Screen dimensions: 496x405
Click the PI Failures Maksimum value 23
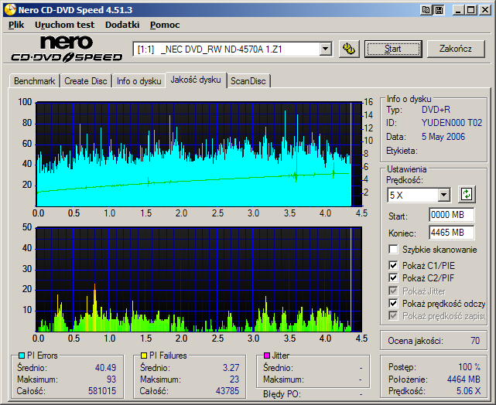tap(234, 379)
